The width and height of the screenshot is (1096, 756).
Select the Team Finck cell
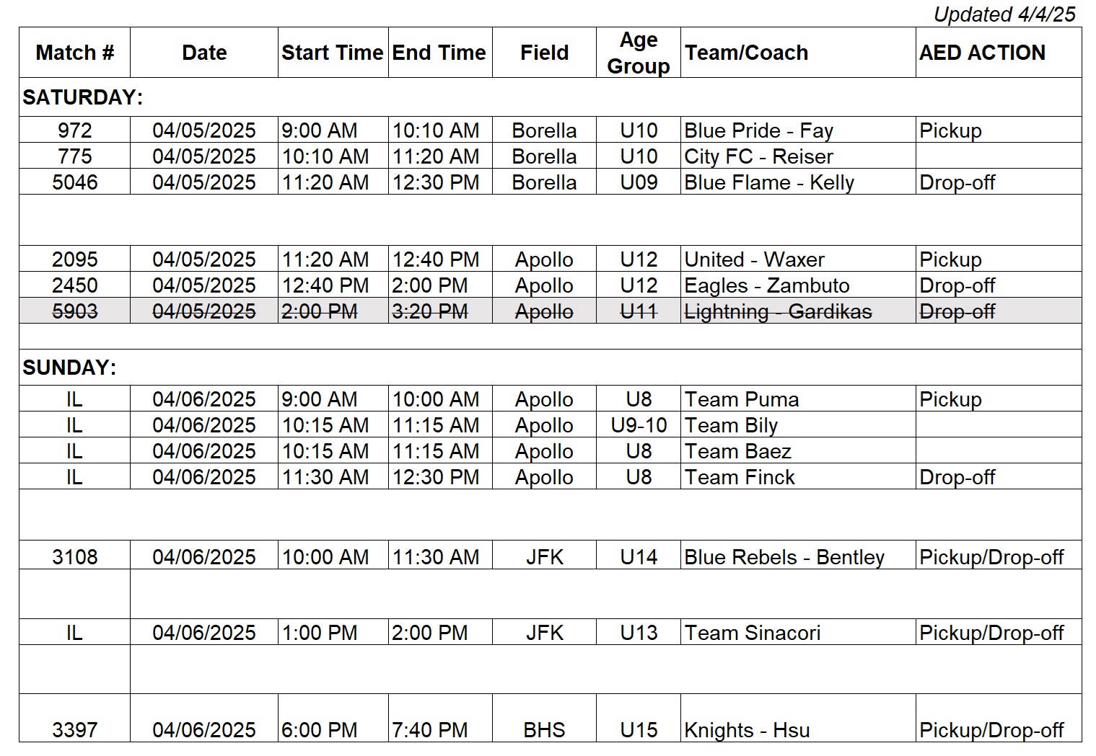click(x=798, y=476)
